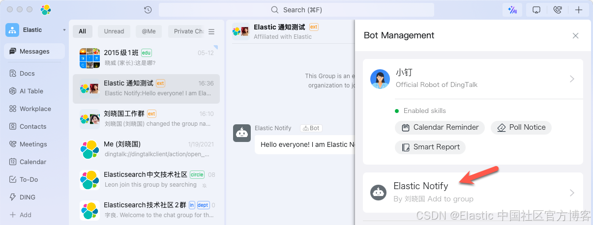593x225 pixels.
Task: Open the 小钉 official robot details
Action: 473,79
